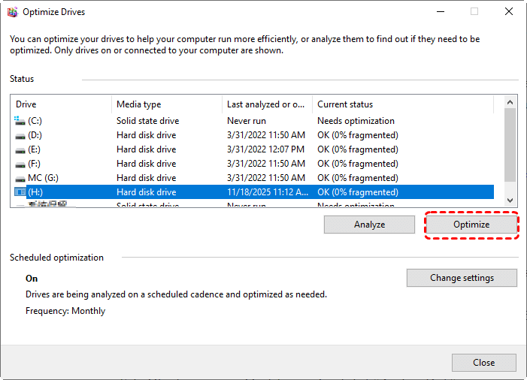The image size is (527, 380).
Task: Click the D: drive icon
Action: 20,135
